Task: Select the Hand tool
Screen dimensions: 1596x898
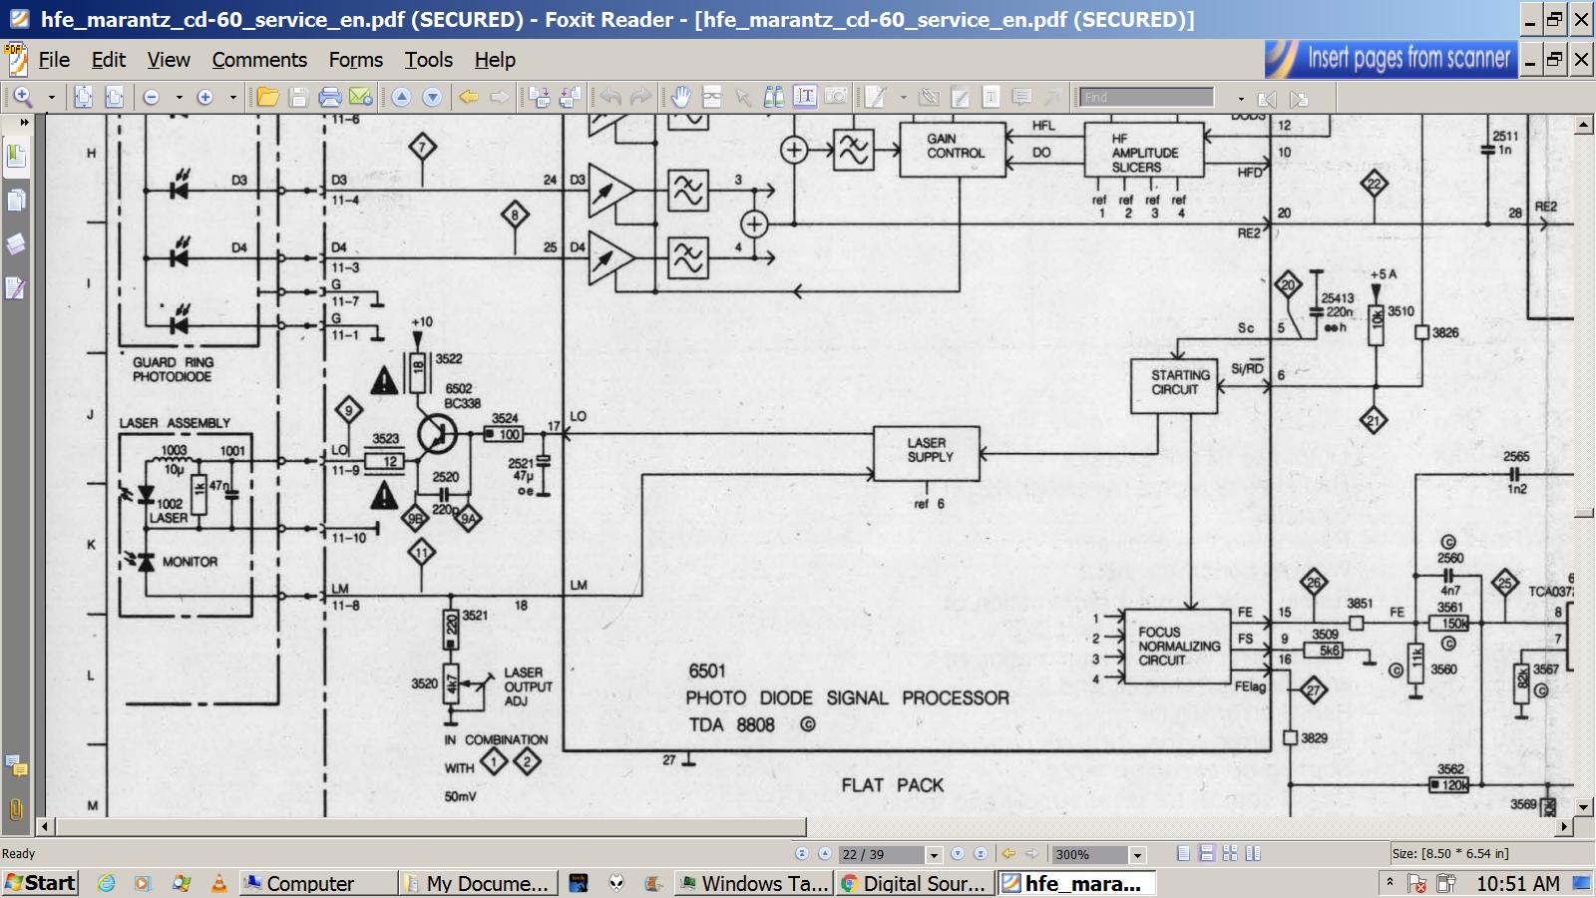Action: (680, 97)
